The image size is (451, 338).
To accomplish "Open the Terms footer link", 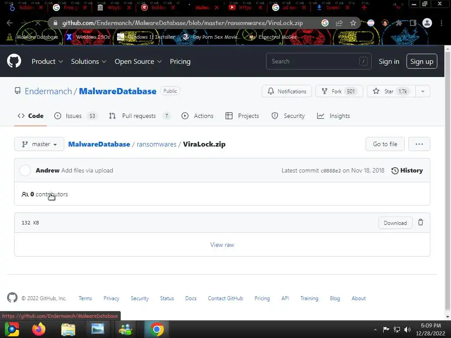I will pyautogui.click(x=85, y=298).
